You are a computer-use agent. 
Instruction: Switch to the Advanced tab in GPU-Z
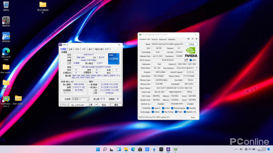pos(163,39)
